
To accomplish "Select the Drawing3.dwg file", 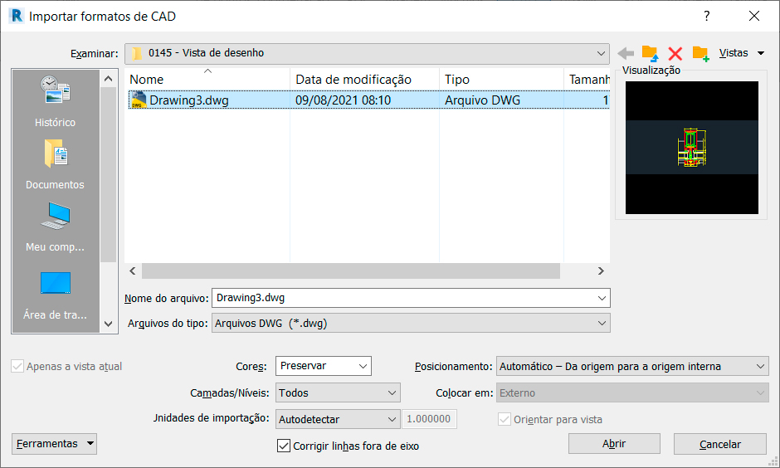I will [x=188, y=100].
